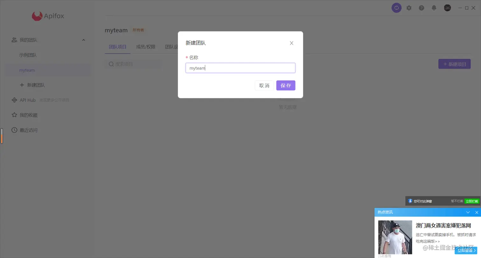Open the settings gear icon

coord(409,8)
